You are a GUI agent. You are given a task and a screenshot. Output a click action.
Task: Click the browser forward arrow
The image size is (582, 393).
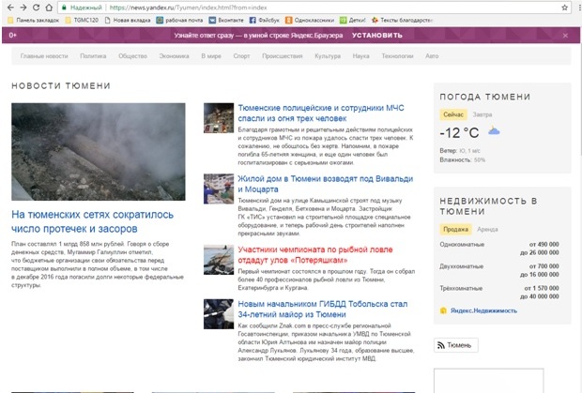(22, 7)
